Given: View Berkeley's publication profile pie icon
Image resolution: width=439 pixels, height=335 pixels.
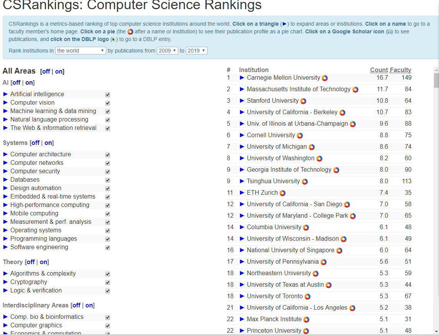Looking at the screenshot, I should (x=342, y=113).
